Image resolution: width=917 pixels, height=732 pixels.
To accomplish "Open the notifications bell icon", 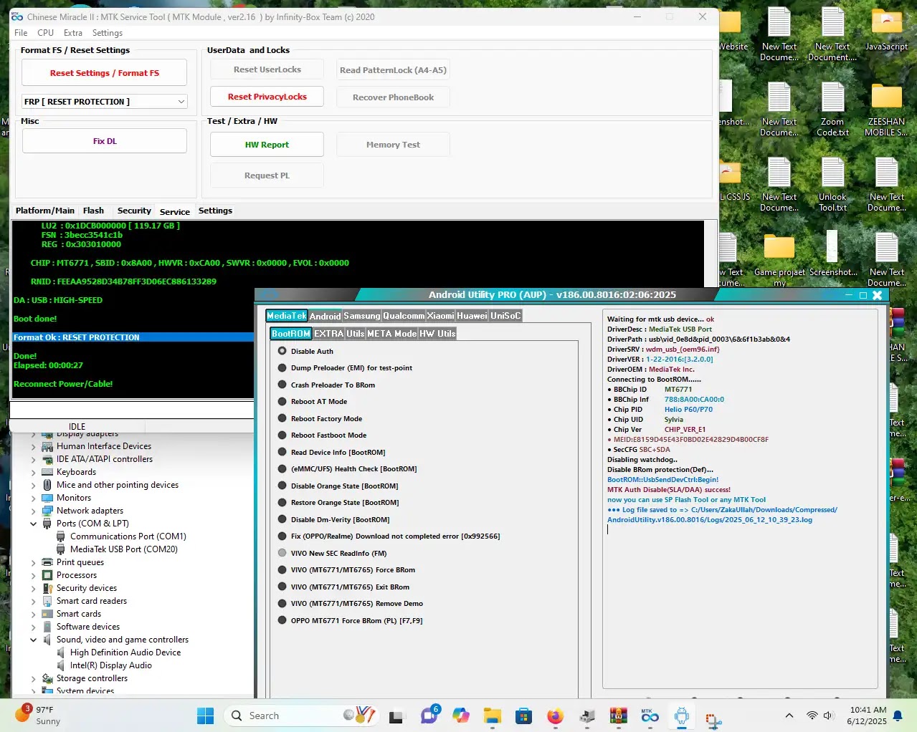I will [x=898, y=716].
